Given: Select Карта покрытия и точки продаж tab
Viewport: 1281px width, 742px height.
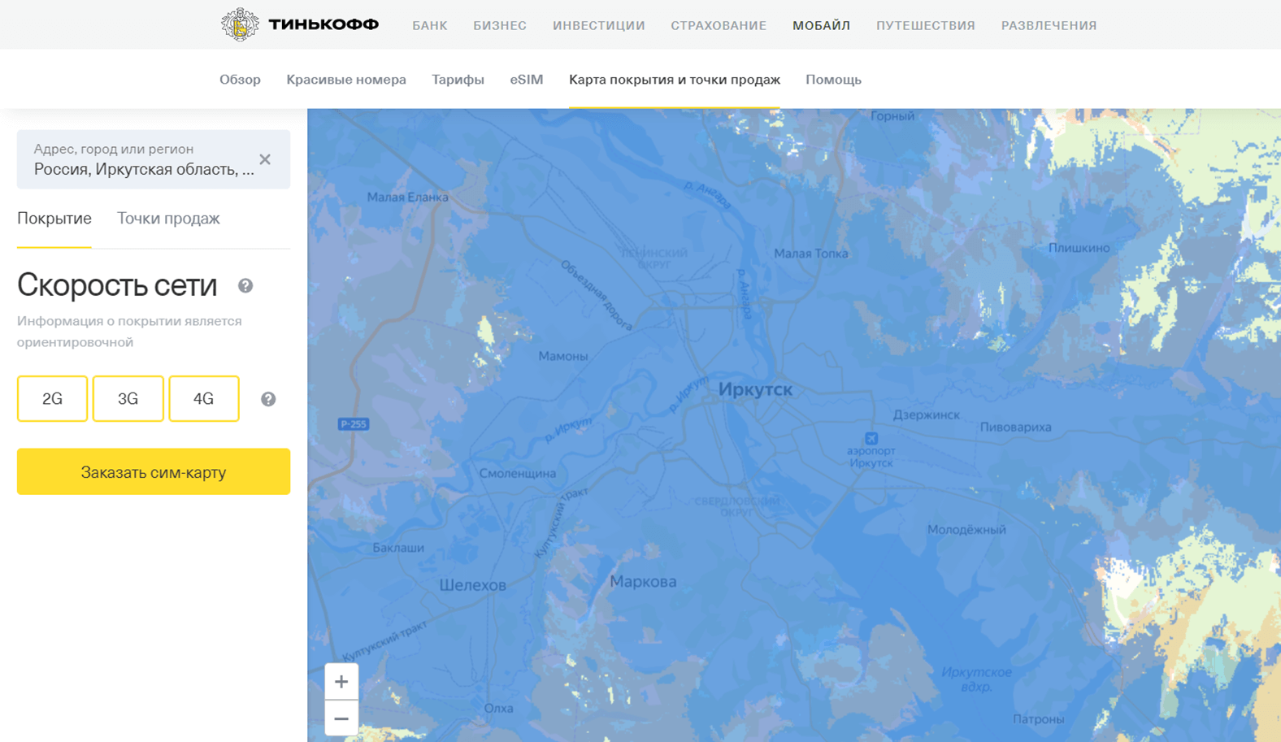Looking at the screenshot, I should click(x=675, y=80).
